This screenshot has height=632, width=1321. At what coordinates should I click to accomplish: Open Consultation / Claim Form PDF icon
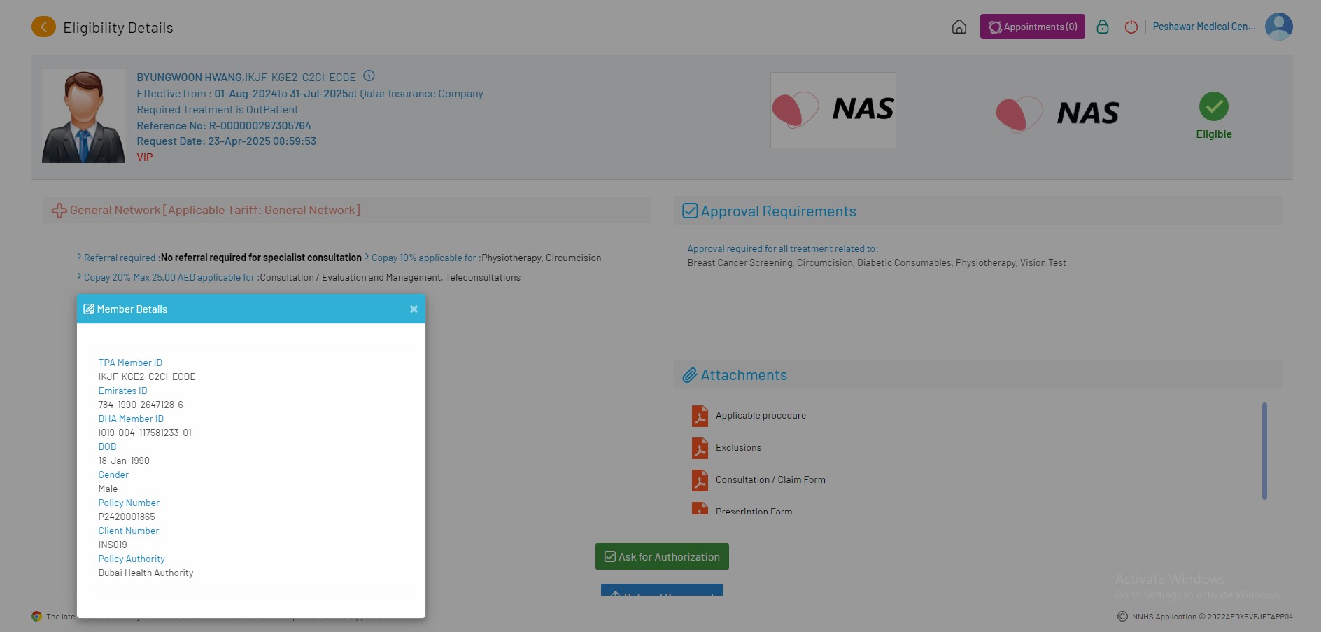(700, 480)
